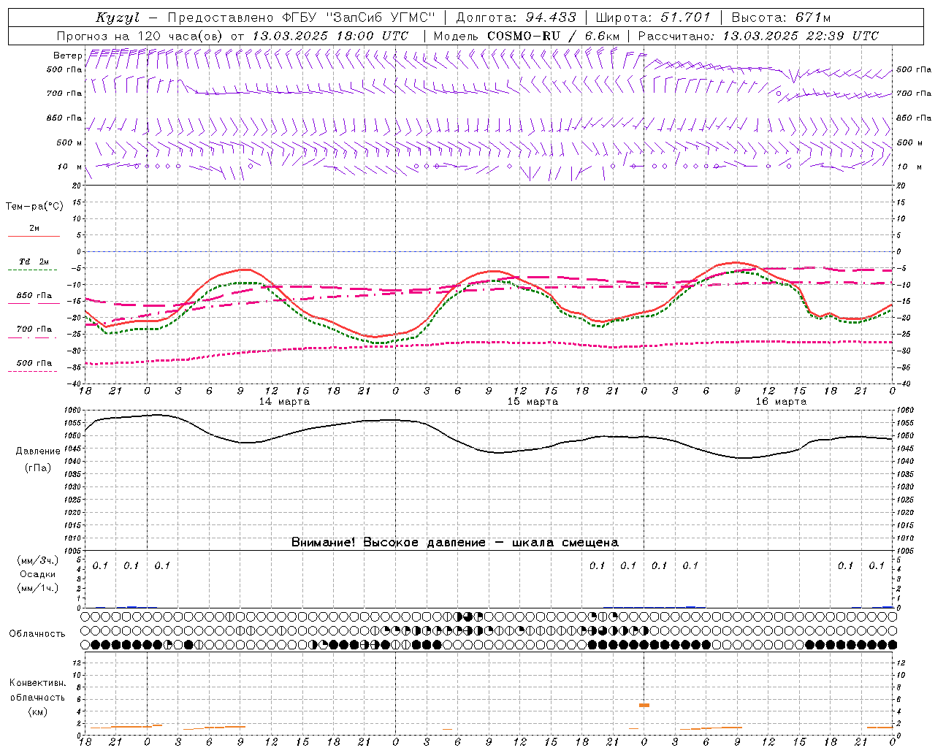Select the text Предоставлено ФГБУ "ЗапСиб УГМС"
The image size is (935, 748).
(301, 18)
